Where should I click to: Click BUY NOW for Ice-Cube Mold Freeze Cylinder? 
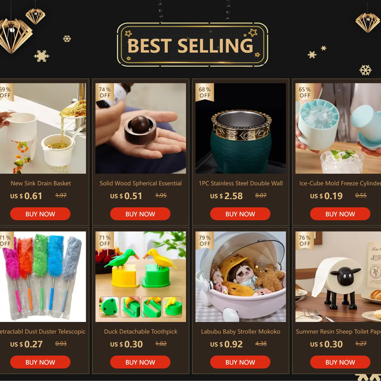point(340,214)
